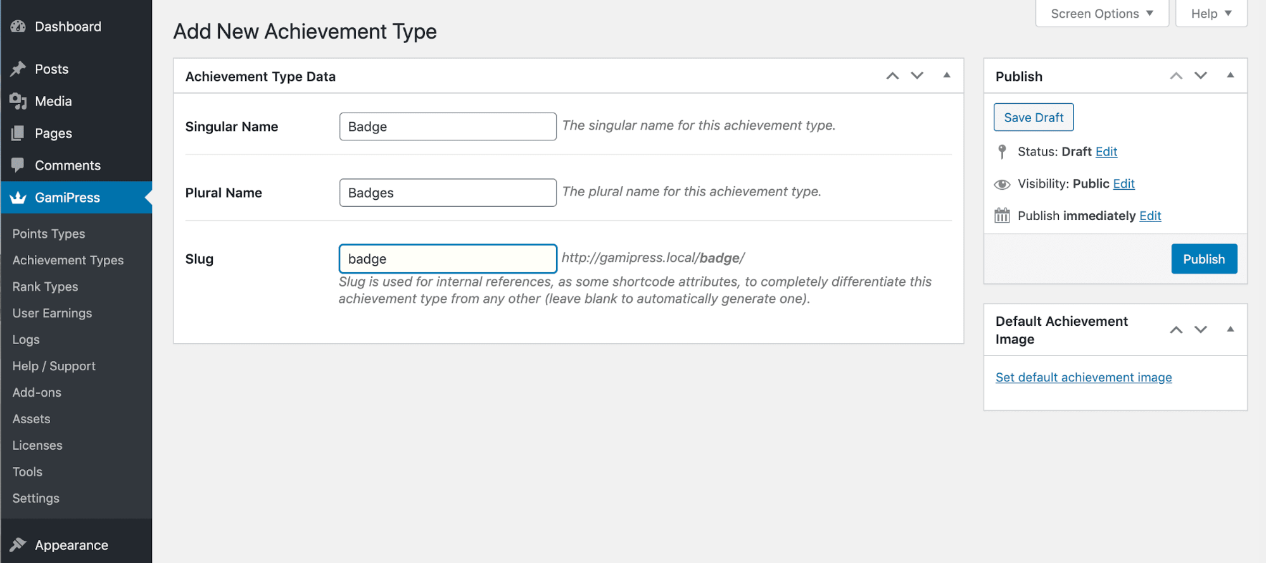Open Help / Support submenu
The width and height of the screenshot is (1266, 563).
[54, 366]
